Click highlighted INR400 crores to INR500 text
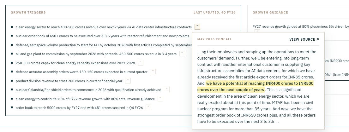Viewport: 349px width, 132px height. point(255,87)
